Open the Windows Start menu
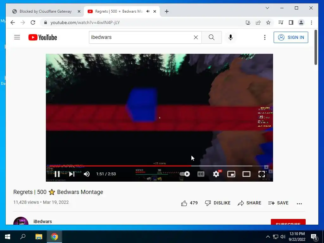Screen dimensions: 324x243 coord(8,237)
